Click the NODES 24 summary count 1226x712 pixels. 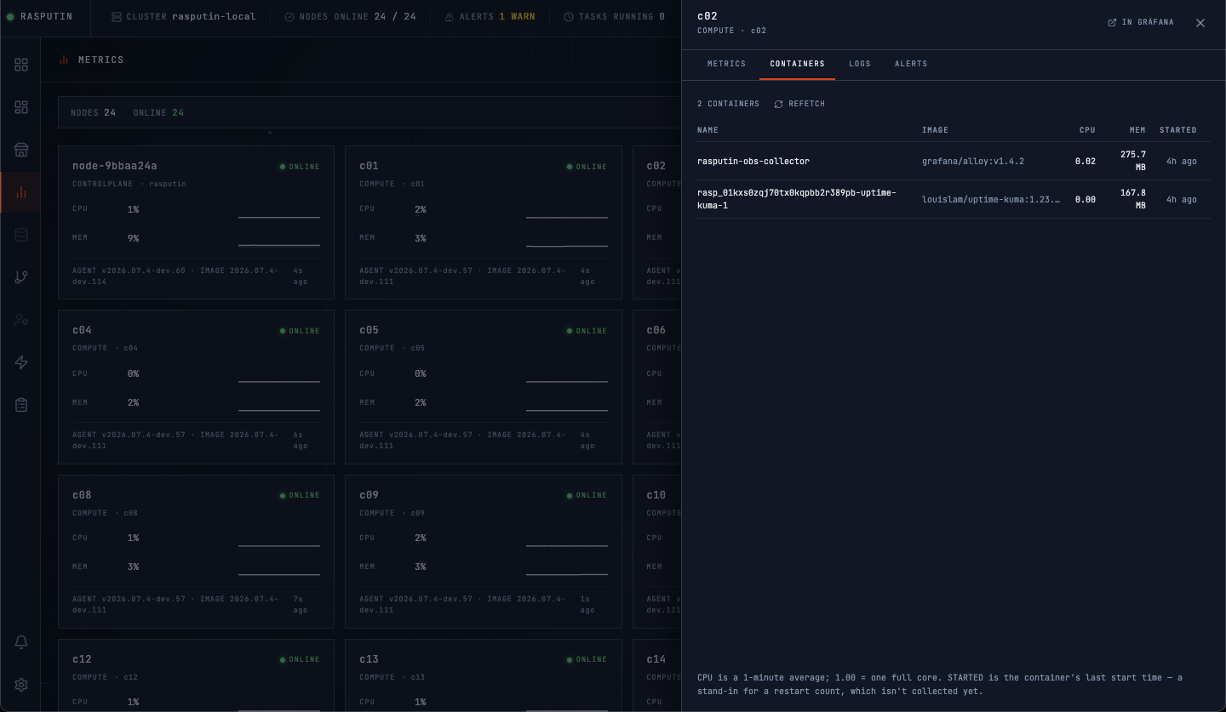[x=94, y=112]
